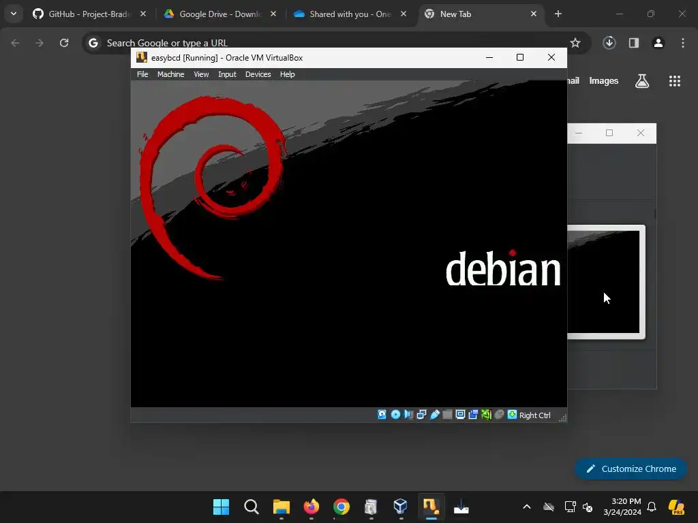Open Chrome downloads icon
Screen dimensions: 698x523
pos(609,43)
